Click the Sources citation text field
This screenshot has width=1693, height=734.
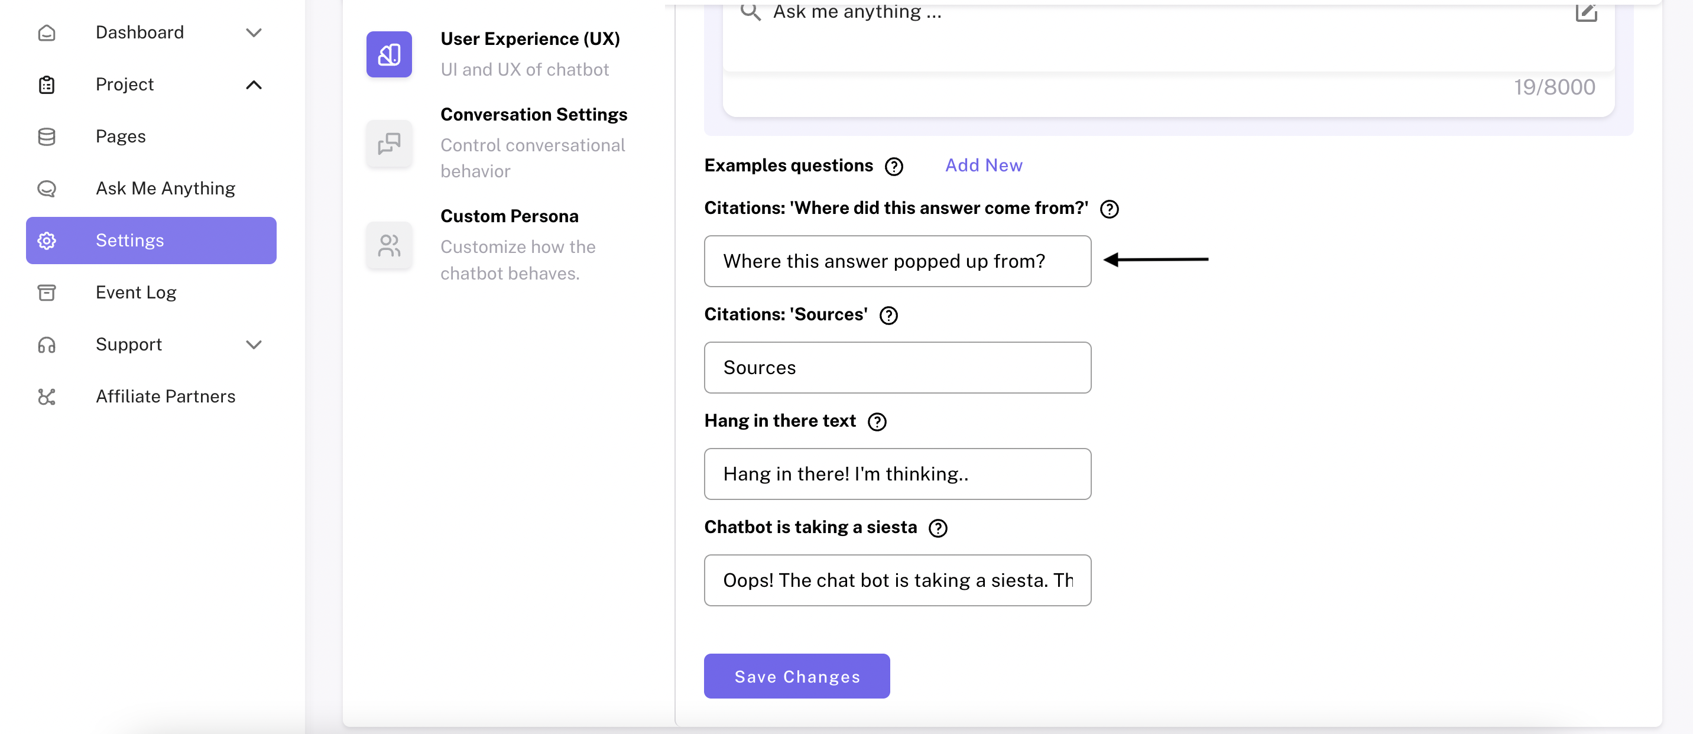(896, 368)
